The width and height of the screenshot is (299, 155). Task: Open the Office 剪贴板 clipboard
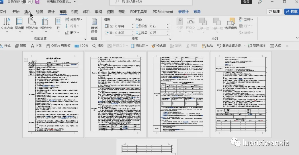[58, 46]
